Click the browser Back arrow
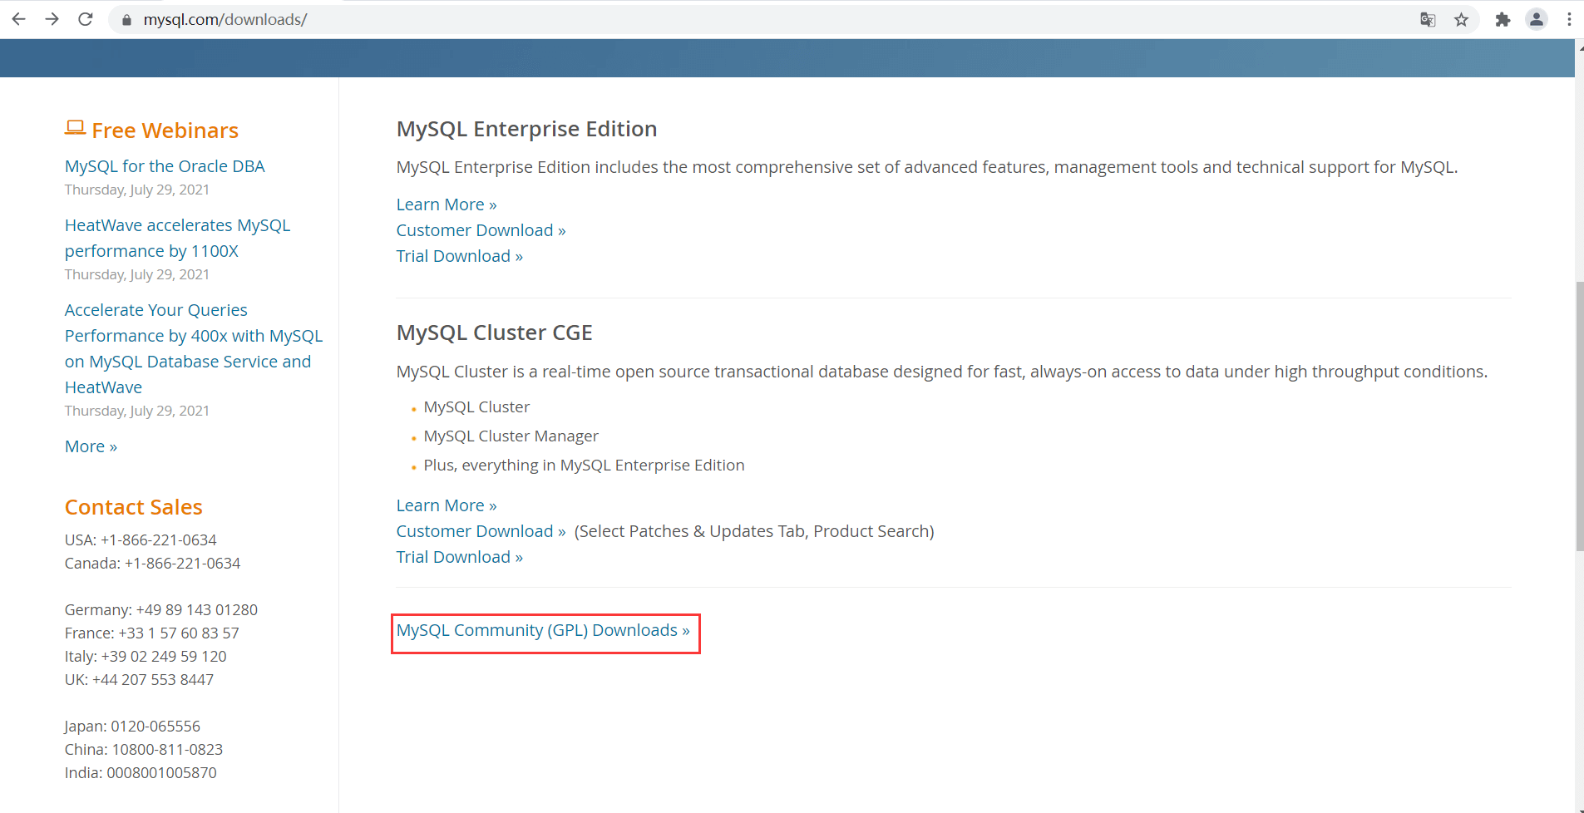This screenshot has width=1584, height=813. pyautogui.click(x=18, y=19)
